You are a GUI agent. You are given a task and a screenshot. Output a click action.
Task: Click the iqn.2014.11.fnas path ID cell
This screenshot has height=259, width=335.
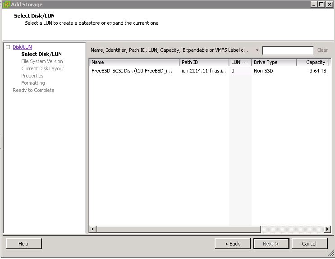click(x=204, y=71)
